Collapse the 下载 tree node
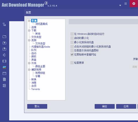 29,30
